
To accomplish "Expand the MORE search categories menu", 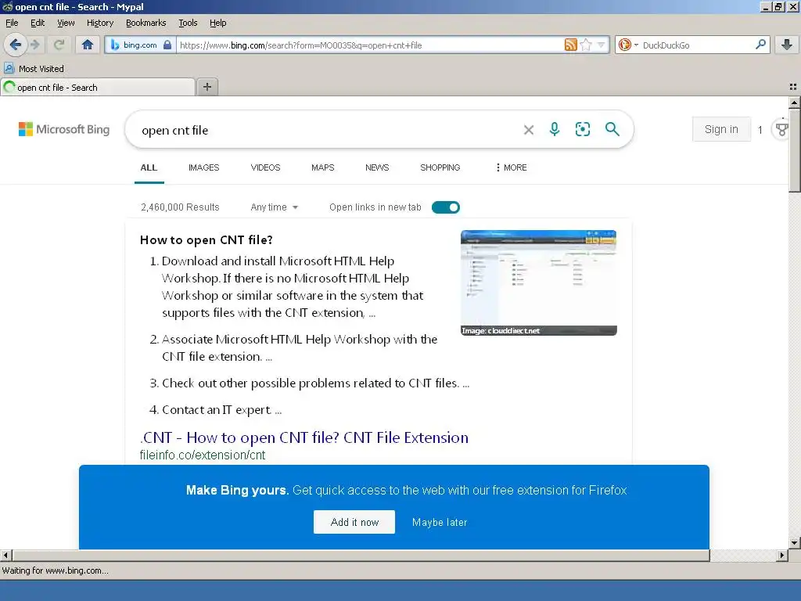I will click(x=511, y=167).
